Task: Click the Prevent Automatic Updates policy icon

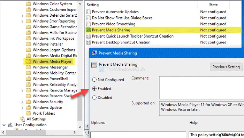Action: coord(89,12)
